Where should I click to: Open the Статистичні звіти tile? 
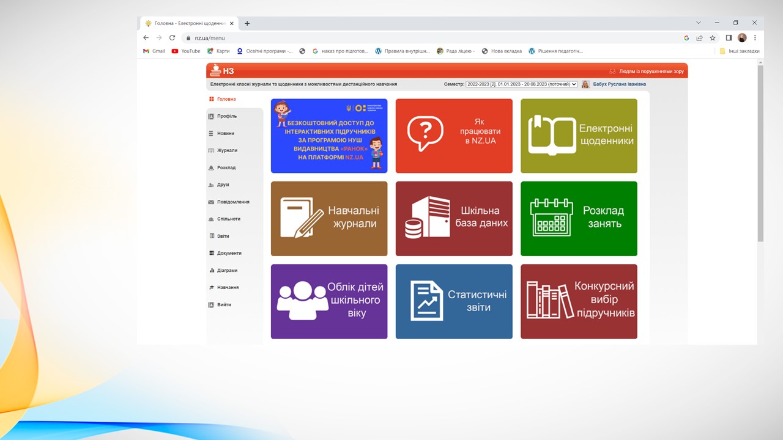click(454, 301)
